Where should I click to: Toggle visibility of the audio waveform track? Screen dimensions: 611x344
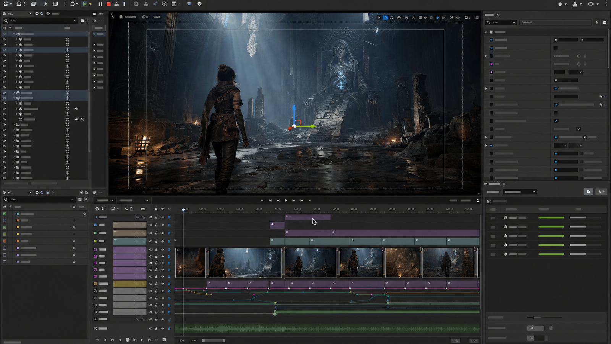(150, 329)
